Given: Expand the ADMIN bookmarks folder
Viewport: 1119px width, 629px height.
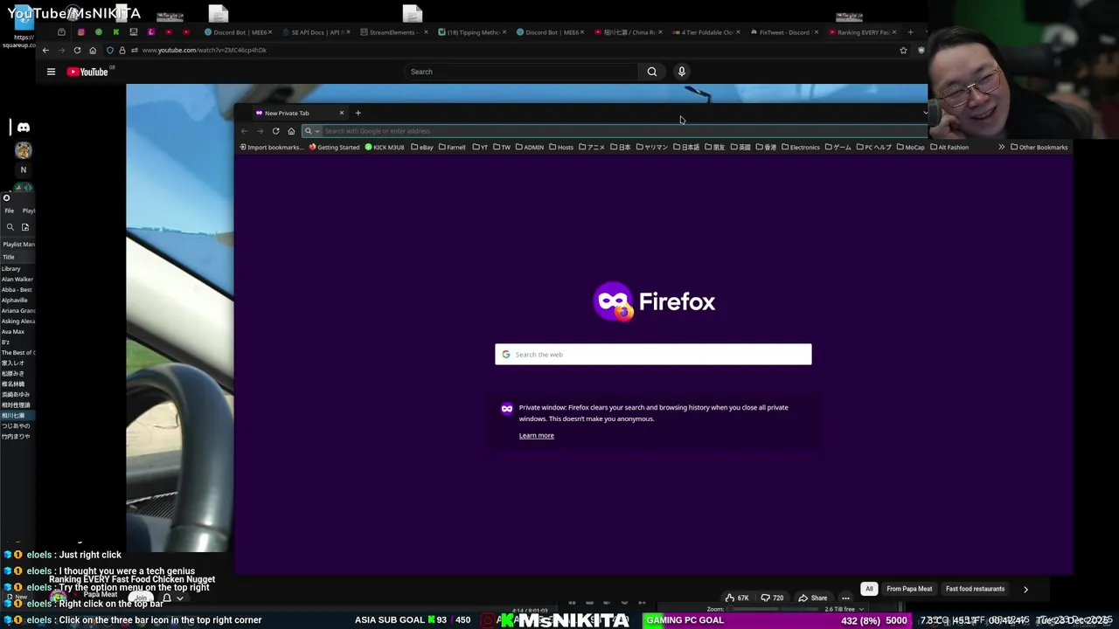Looking at the screenshot, I should point(530,147).
